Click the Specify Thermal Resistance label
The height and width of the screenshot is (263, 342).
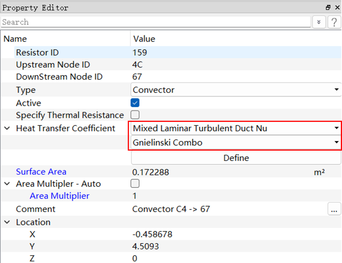70,115
